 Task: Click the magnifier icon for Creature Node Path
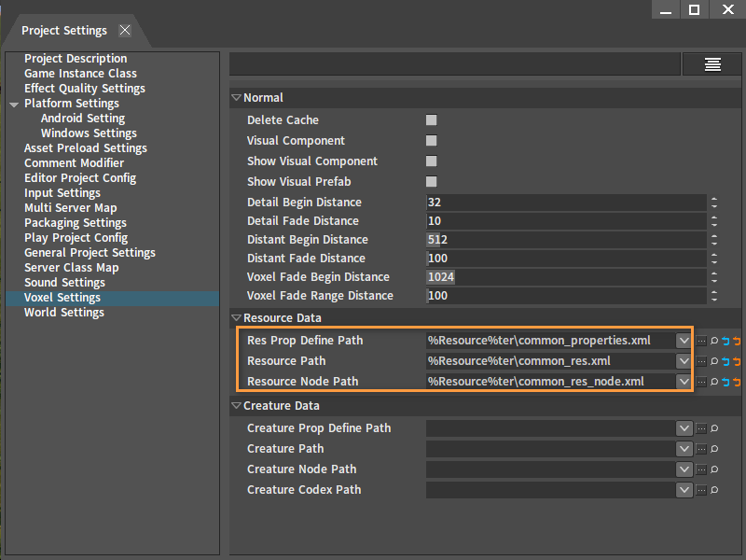pos(714,469)
